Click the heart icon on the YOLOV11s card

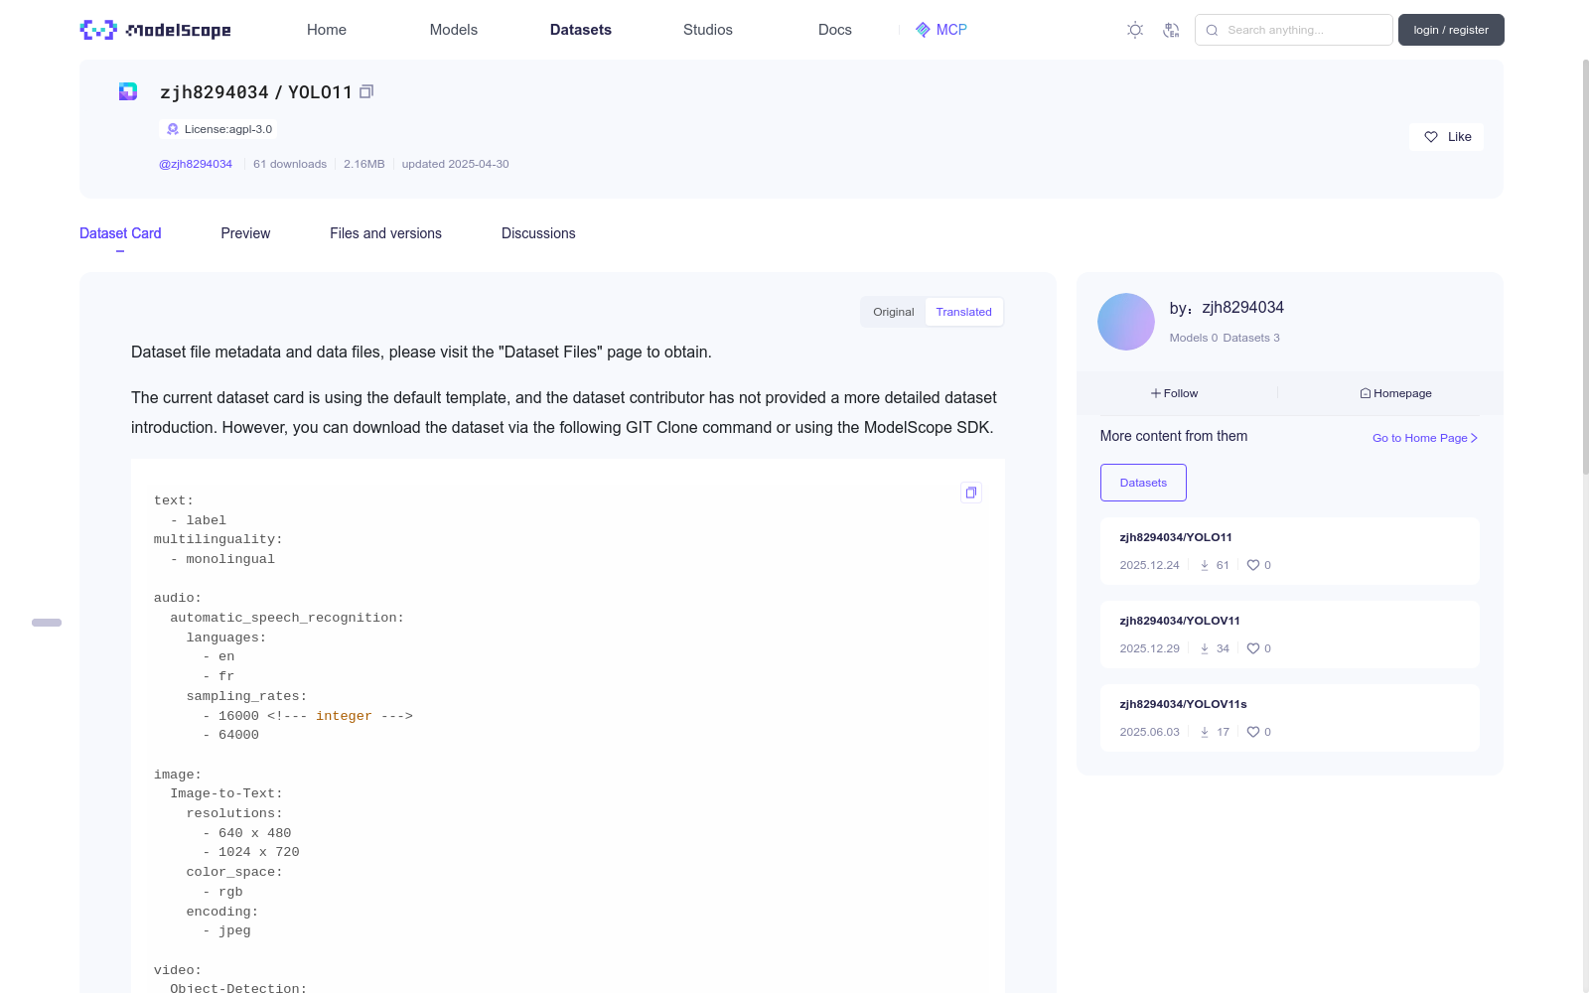(x=1253, y=732)
